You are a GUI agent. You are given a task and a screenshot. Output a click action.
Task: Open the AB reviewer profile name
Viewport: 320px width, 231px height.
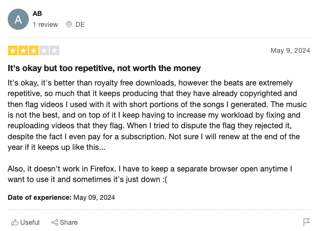37,13
